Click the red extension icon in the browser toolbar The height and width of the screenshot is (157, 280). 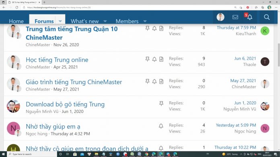pos(248,8)
